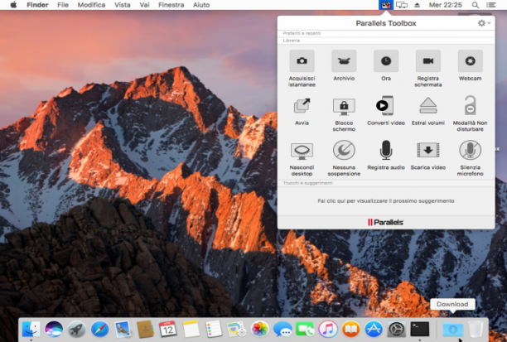Screen dimensions: 507x342
Task: Click the clock showing Mer 22:25
Action: [445, 5]
